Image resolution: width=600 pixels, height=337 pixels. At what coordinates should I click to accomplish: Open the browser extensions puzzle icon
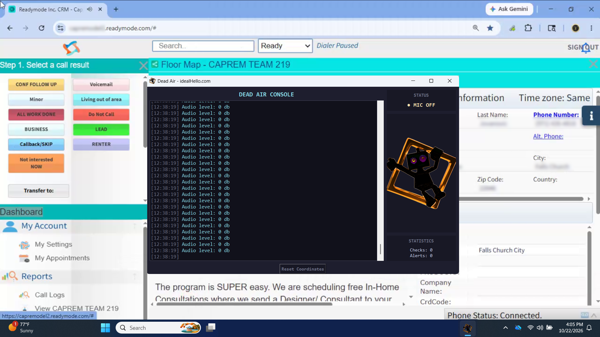pyautogui.click(x=528, y=28)
